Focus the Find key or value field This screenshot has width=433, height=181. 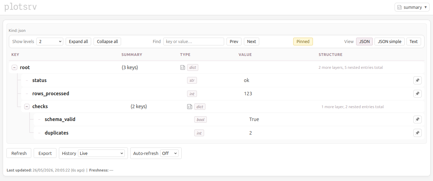point(194,41)
